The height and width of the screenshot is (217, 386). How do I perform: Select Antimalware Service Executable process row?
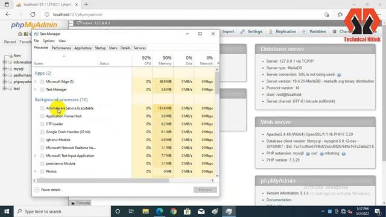click(x=124, y=108)
